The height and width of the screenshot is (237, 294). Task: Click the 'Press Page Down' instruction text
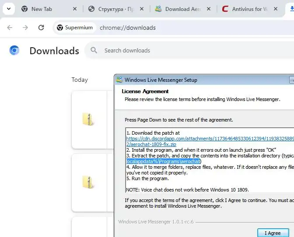tap(179, 120)
